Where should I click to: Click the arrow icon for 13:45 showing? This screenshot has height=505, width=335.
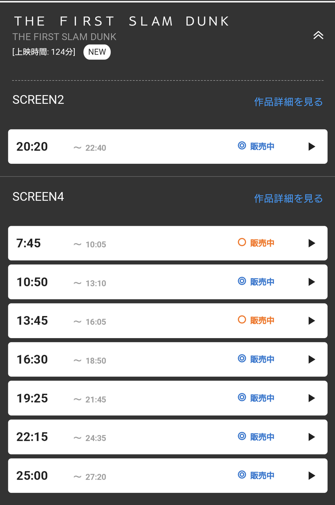pos(312,321)
